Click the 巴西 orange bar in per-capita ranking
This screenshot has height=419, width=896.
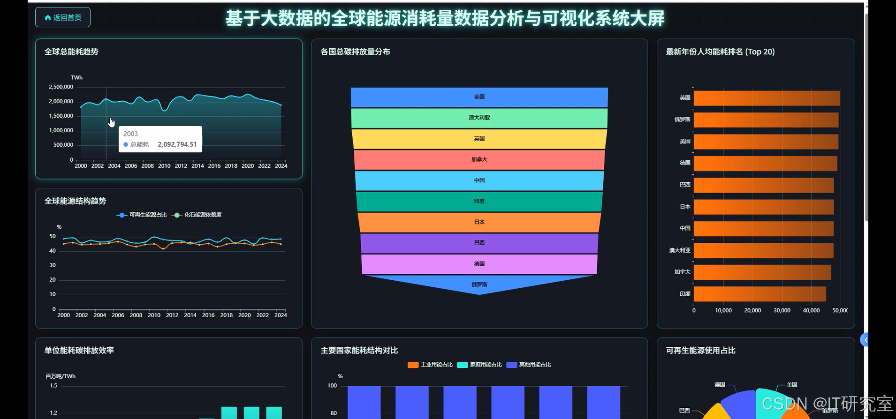click(764, 185)
